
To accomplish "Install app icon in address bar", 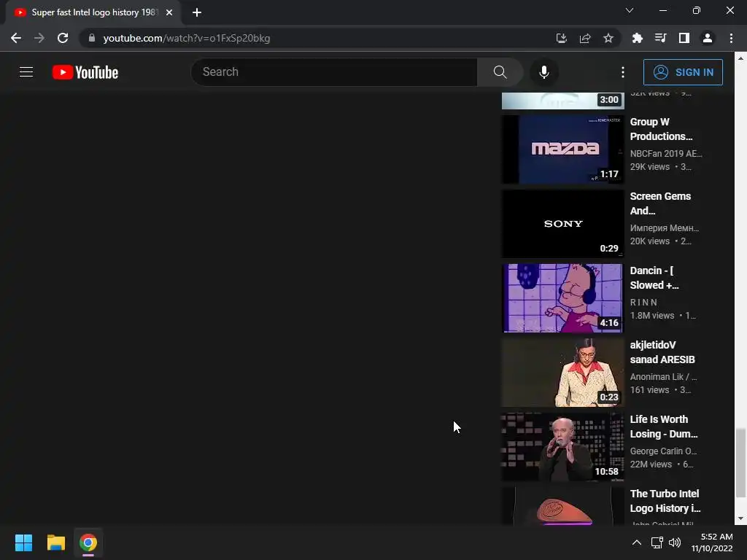I will pos(562,38).
